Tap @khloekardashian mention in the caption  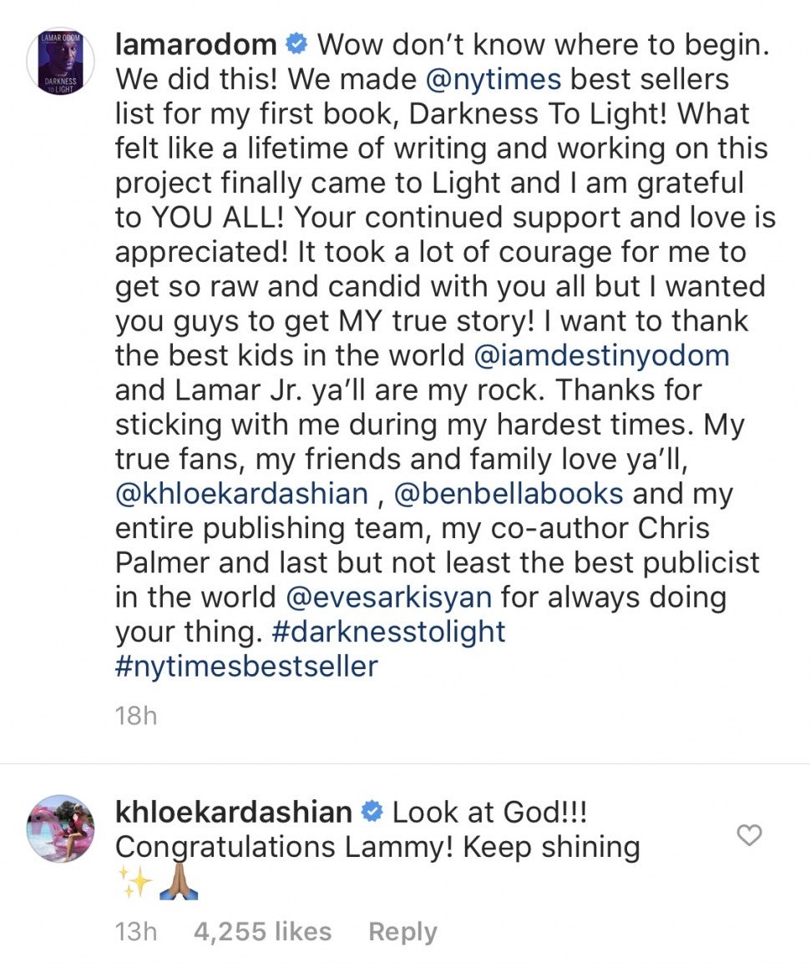click(x=241, y=494)
